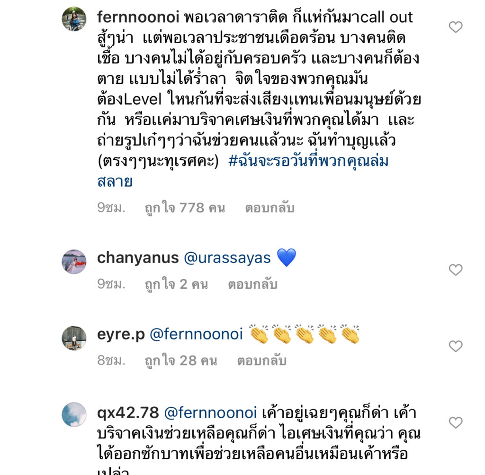This screenshot has width=485, height=475.
Task: Open the @urassayas mention link
Action: point(227,258)
